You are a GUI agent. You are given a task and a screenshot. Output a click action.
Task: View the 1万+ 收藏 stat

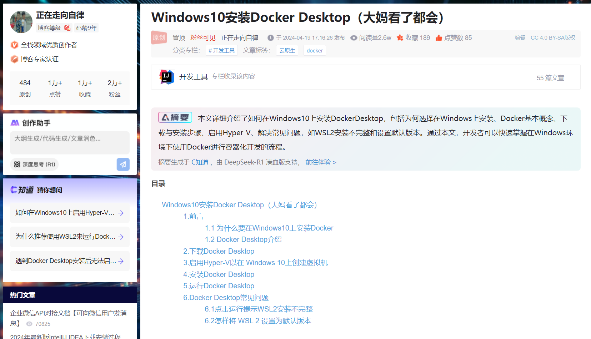[x=85, y=88]
